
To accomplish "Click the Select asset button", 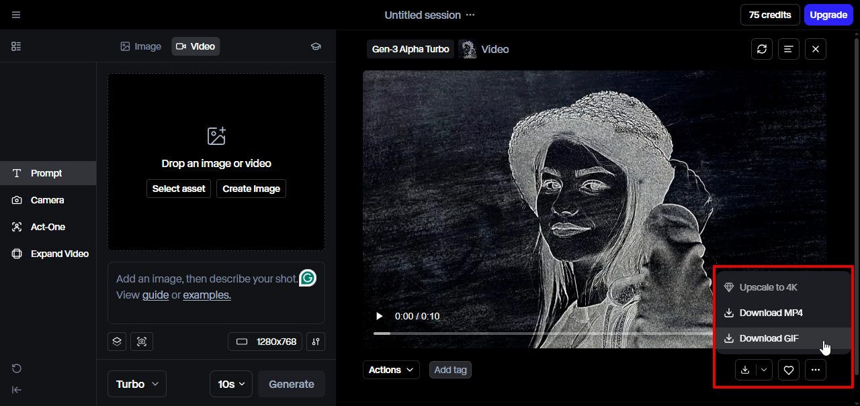I will pos(179,189).
